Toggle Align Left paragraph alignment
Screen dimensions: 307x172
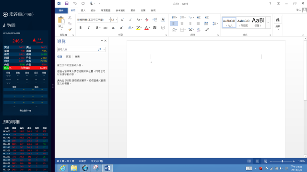point(174,23)
